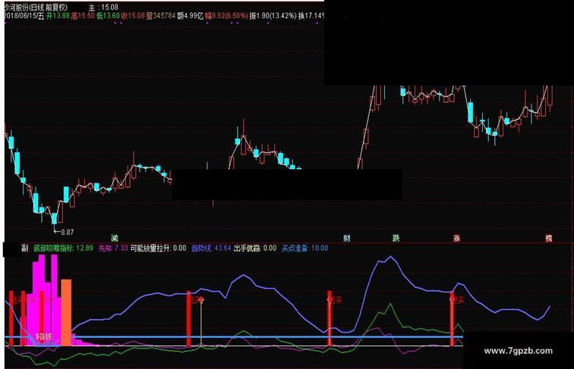Viewport: 574px width, 369px height.
Task: Click the low price 低13.60
Action: coord(108,16)
